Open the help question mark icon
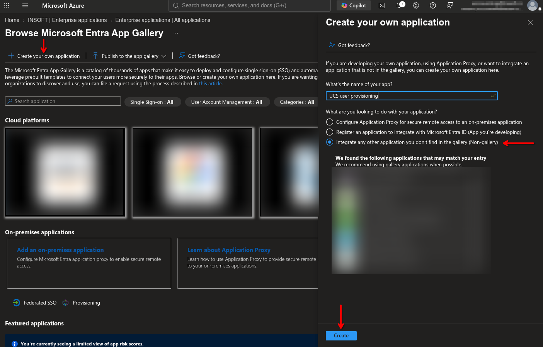Image resolution: width=543 pixels, height=347 pixels. (433, 5)
